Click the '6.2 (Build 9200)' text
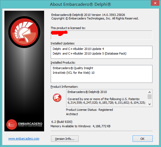 pos(62,122)
